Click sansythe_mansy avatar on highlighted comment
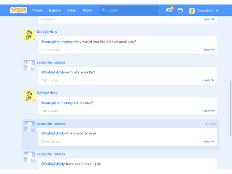The width and height of the screenshot is (232, 174). tap(29, 127)
